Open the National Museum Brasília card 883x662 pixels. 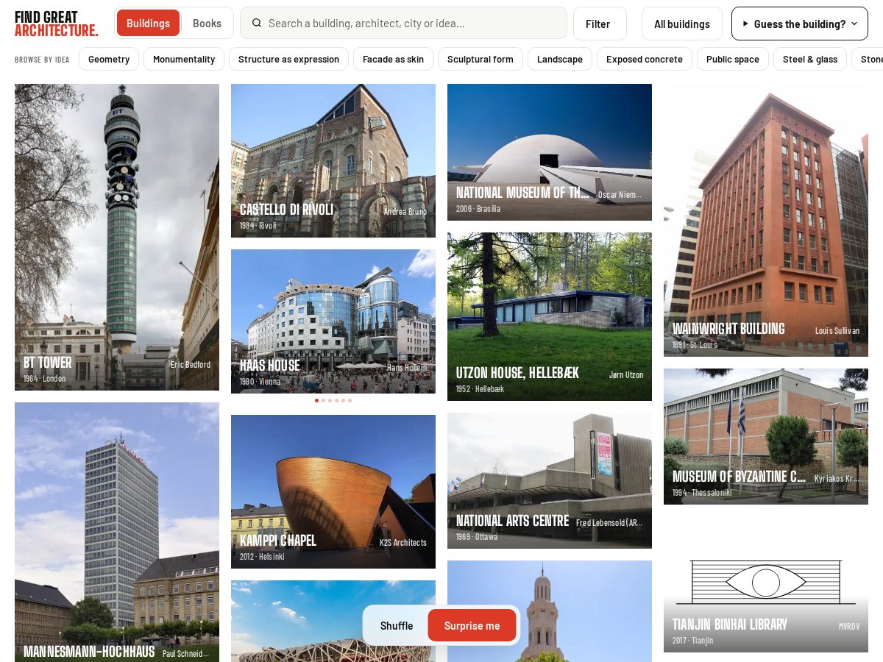[x=550, y=152]
